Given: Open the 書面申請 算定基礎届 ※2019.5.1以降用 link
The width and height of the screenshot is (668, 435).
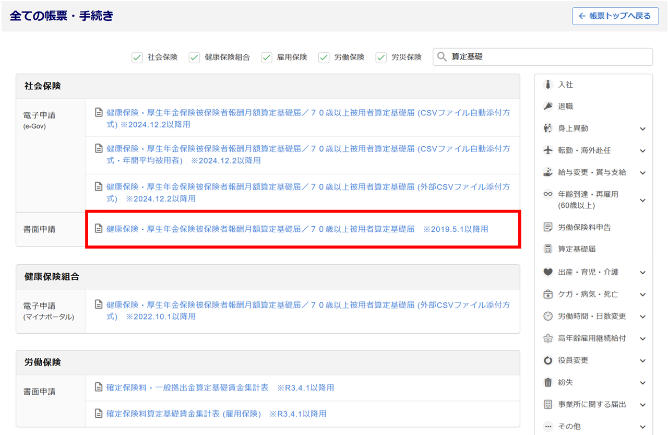Looking at the screenshot, I should tap(297, 229).
